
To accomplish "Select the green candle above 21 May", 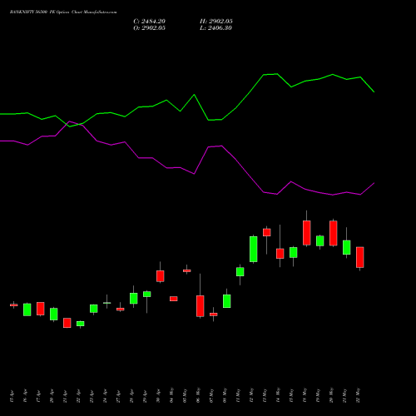I will 347,247.
